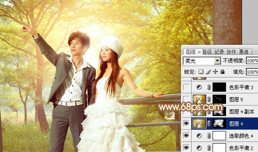The height and width of the screenshot is (152, 258).
Task: Close the 图层 tab with its X
Action: [x=199, y=52]
